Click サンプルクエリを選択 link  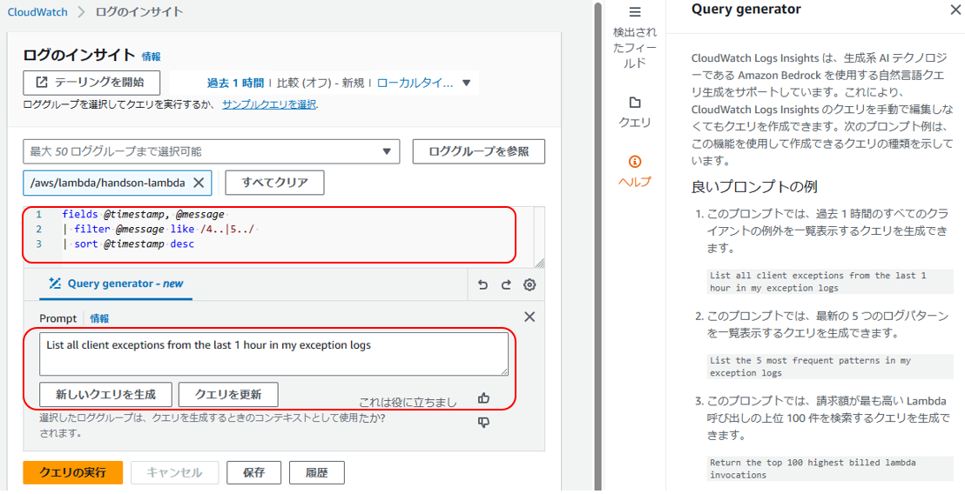point(269,104)
